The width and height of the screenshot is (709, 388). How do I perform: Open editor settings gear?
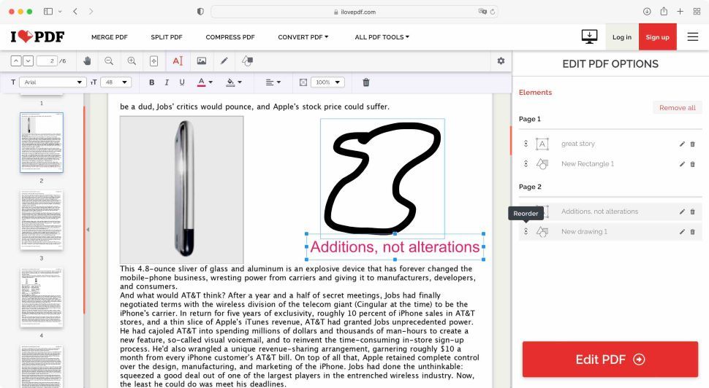501,61
